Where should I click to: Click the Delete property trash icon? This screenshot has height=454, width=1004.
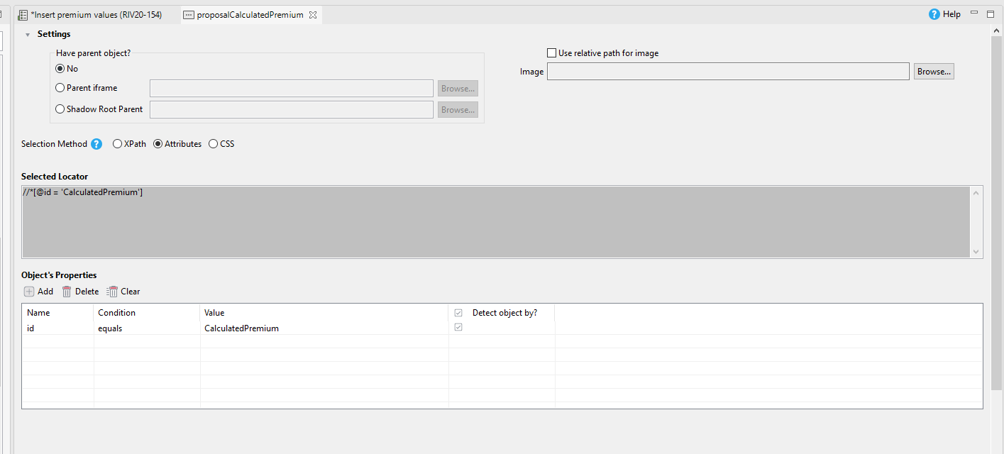tap(67, 292)
